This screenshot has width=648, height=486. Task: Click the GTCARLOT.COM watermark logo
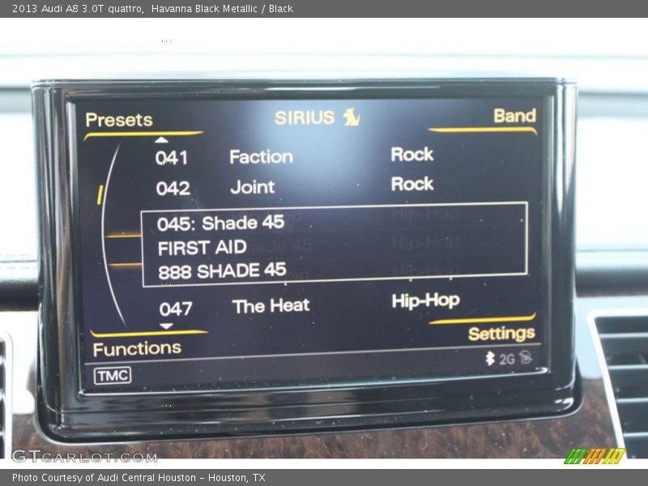(x=83, y=456)
